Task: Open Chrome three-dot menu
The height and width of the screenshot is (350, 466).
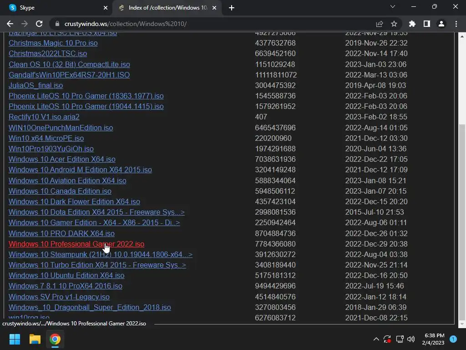Action: (456, 24)
